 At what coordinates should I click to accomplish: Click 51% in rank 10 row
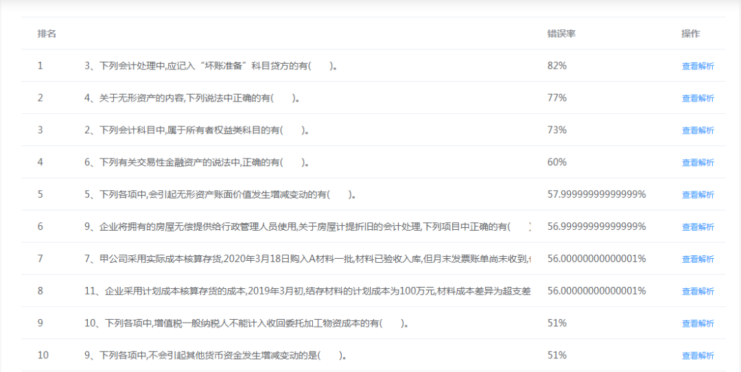pyautogui.click(x=556, y=356)
